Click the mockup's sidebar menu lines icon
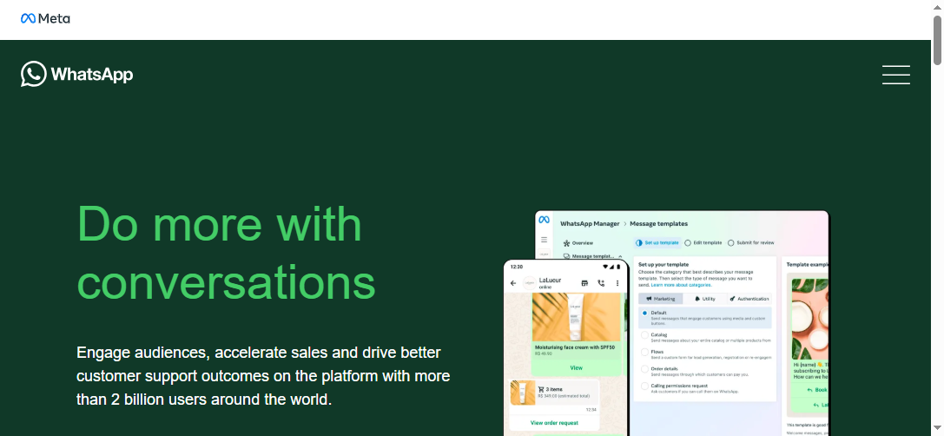The width and height of the screenshot is (944, 436). [x=544, y=239]
